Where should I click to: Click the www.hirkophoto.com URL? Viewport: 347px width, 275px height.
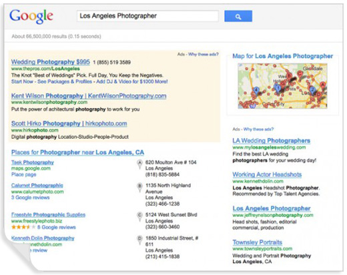[x=35, y=130]
